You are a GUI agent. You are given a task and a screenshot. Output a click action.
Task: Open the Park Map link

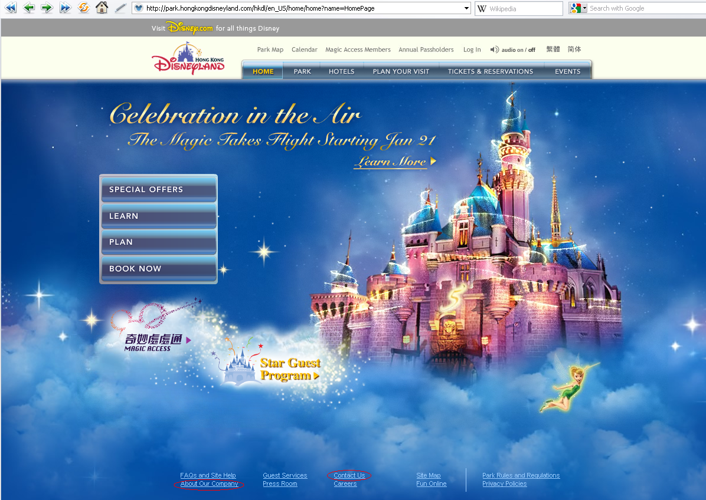coord(270,50)
